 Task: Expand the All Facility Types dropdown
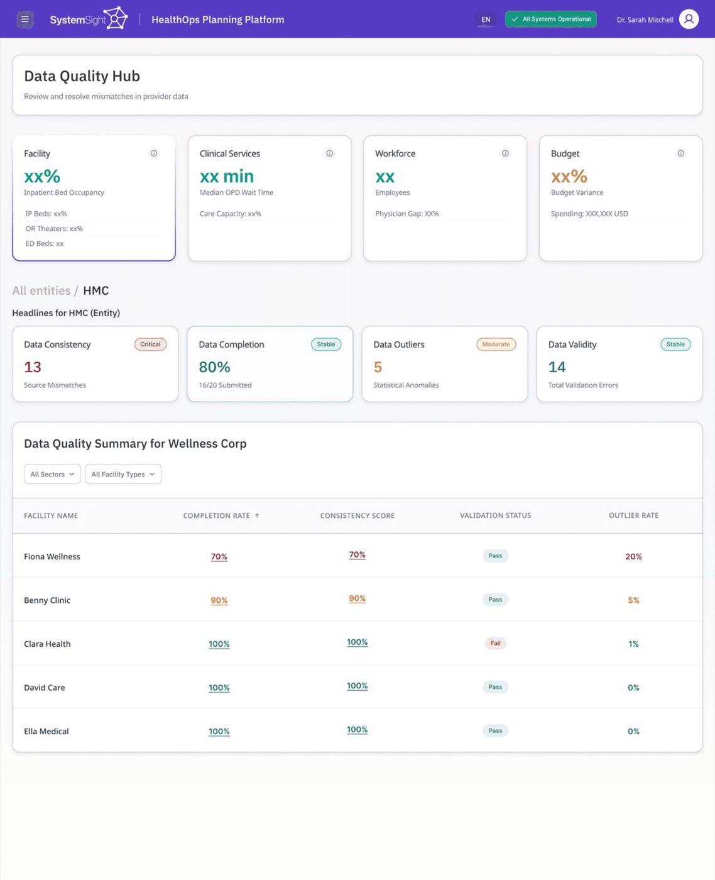tap(123, 474)
